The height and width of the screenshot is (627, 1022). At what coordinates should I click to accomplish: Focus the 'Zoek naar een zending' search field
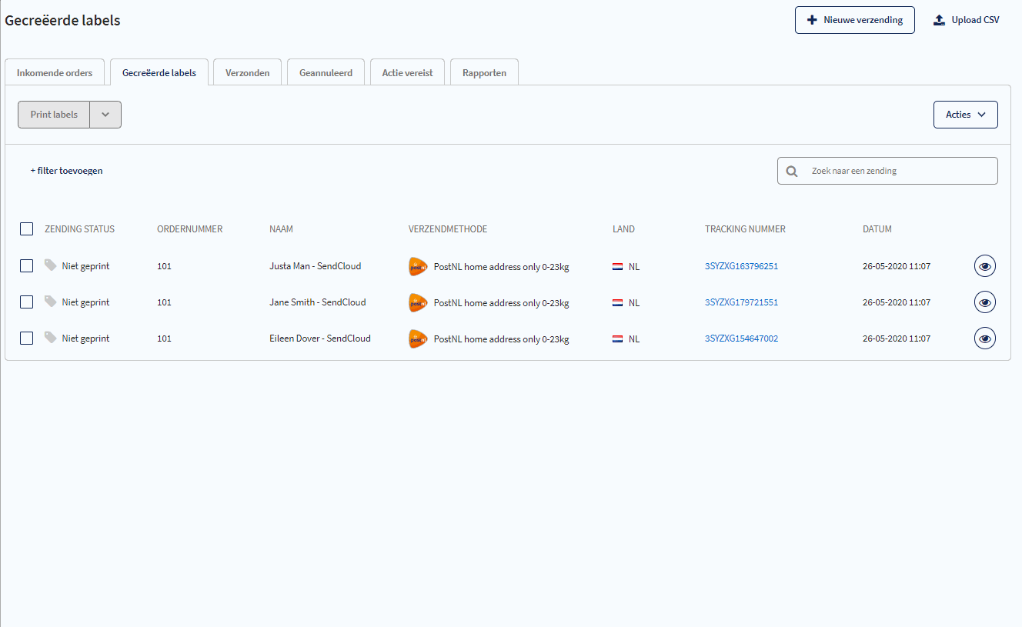click(x=887, y=171)
